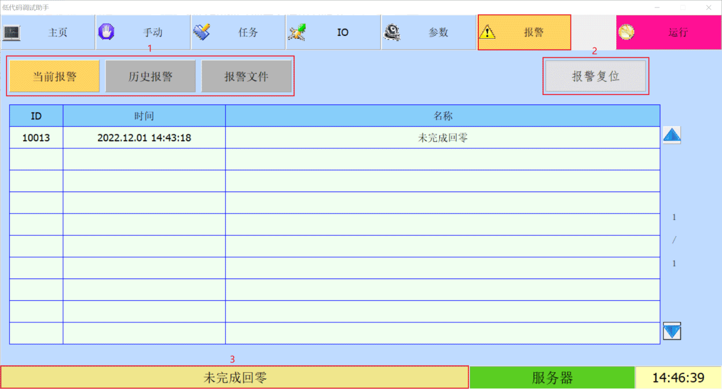Click the 未完成回零 message in the status bar
This screenshot has width=722, height=389.
234,378
